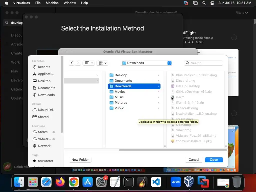Click the Apple menu icon
Viewport: 256px width, 192px height.
point(6,3)
